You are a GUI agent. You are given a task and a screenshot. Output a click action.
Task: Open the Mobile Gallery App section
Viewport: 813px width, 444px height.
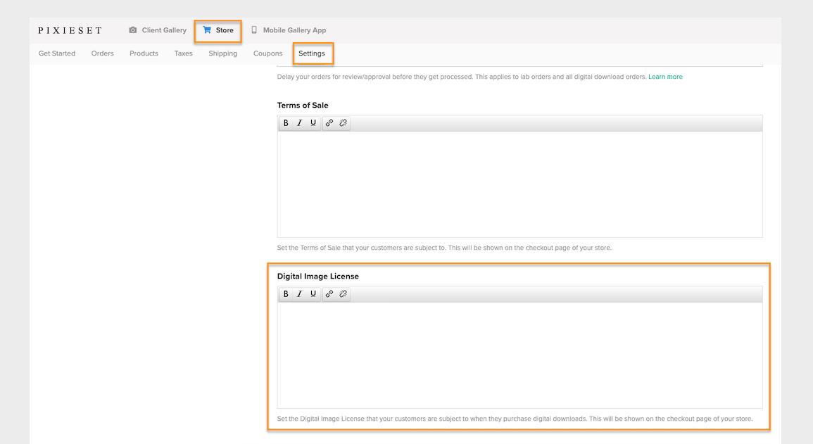click(289, 30)
